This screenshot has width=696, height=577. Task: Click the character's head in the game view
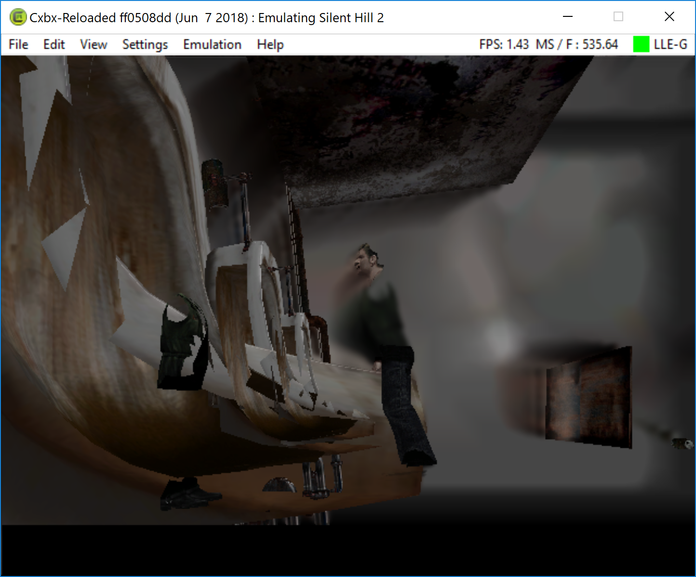click(368, 261)
